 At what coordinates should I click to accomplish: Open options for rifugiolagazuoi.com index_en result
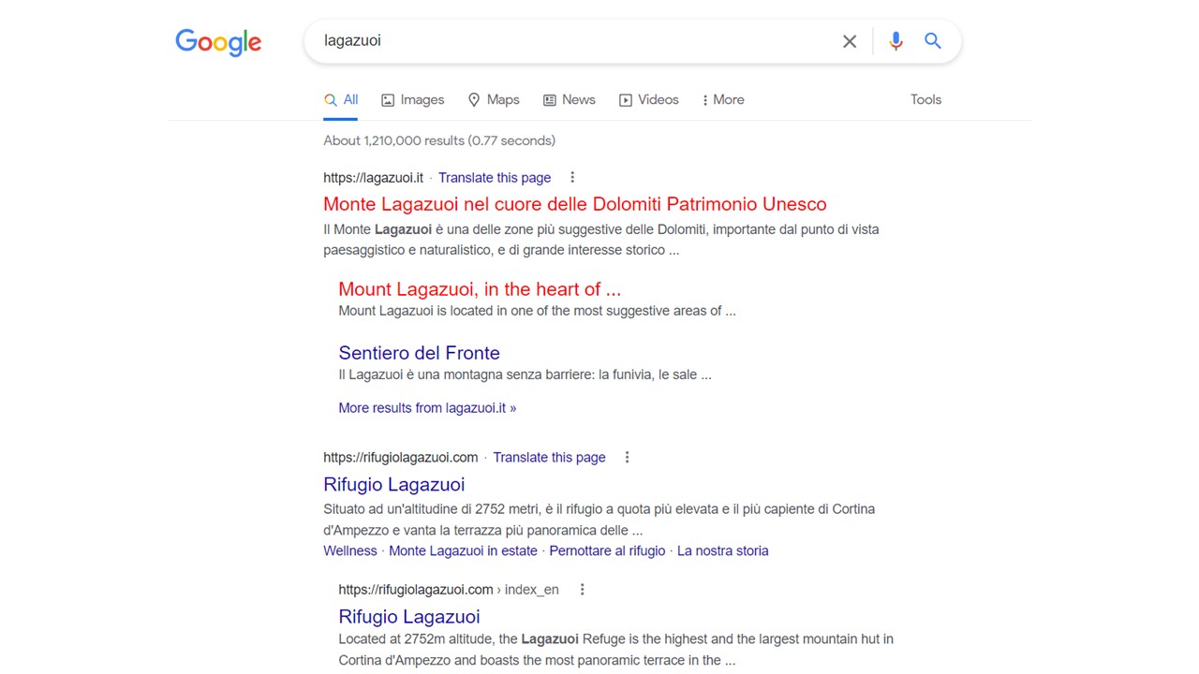582,590
